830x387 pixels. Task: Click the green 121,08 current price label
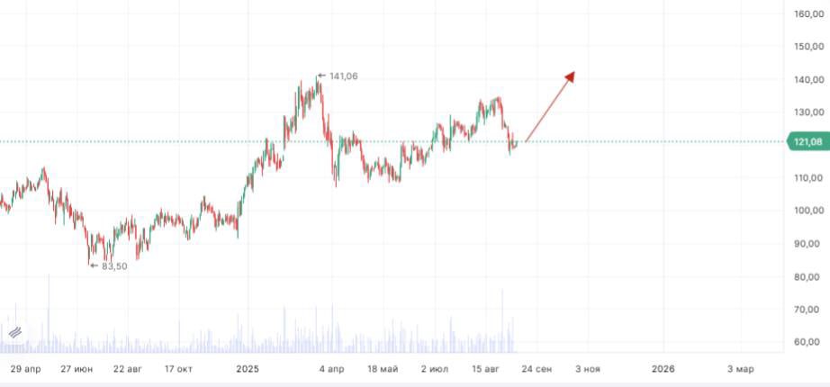(807, 142)
